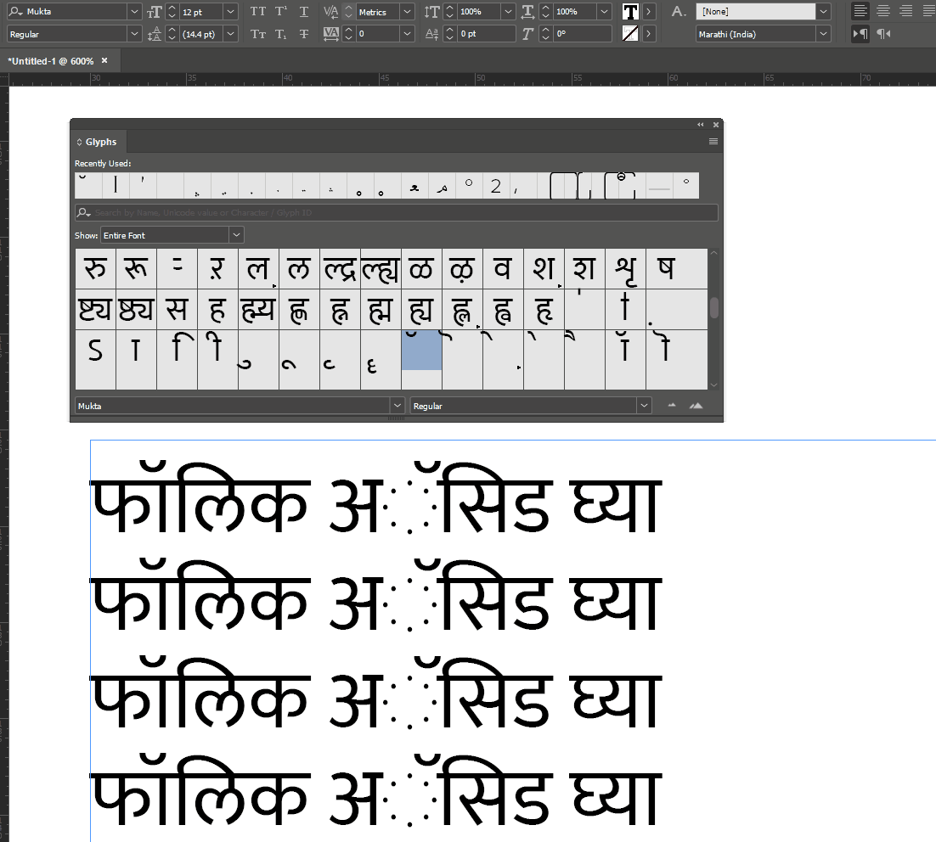This screenshot has width=936, height=842.
Task: Open the tracking value dropdown
Action: point(407,34)
